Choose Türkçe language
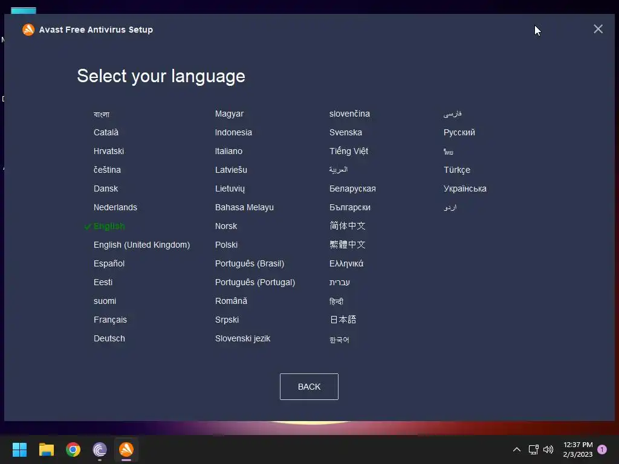The image size is (619, 464). (457, 170)
